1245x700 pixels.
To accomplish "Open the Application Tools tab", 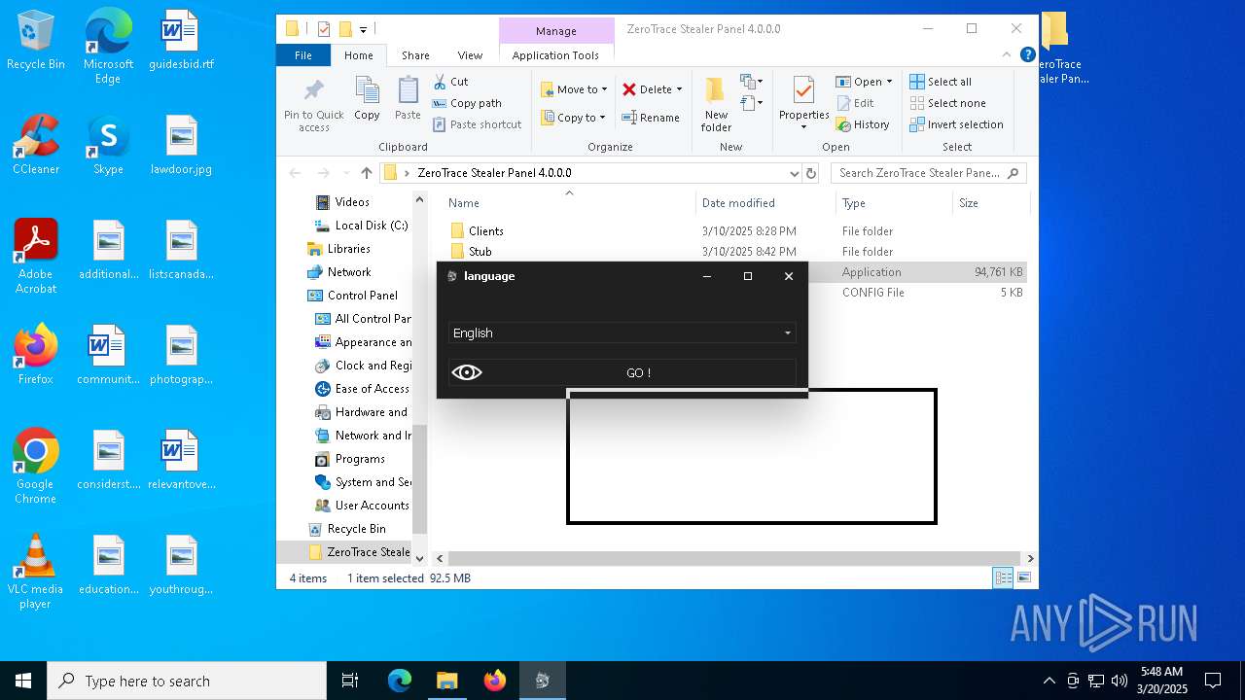I will tap(555, 55).
